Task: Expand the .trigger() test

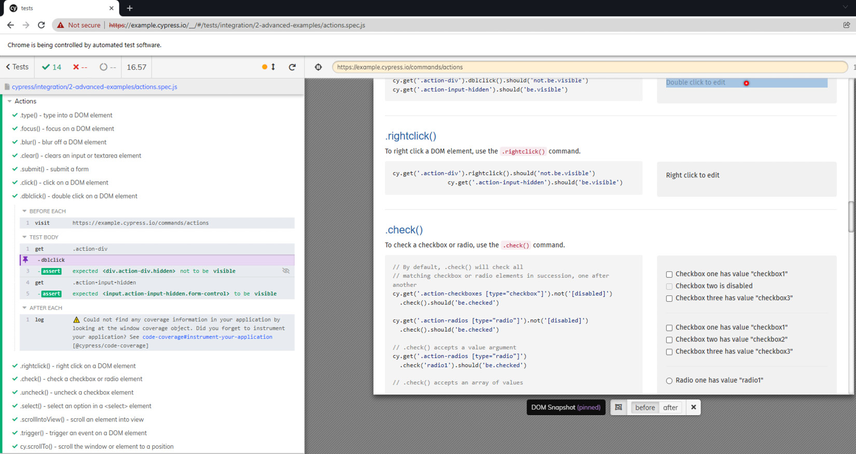Action: (x=83, y=433)
